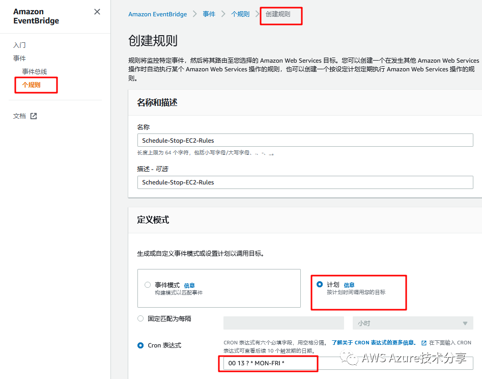The width and height of the screenshot is (482, 379).
Task: Select the 固定匹配为每隔 radio button
Action: pyautogui.click(x=140, y=318)
